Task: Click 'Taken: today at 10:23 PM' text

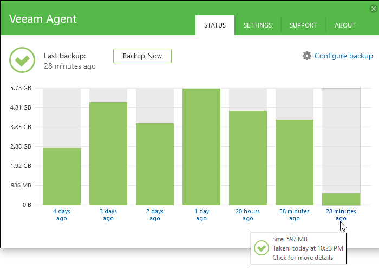Action: pos(308,248)
